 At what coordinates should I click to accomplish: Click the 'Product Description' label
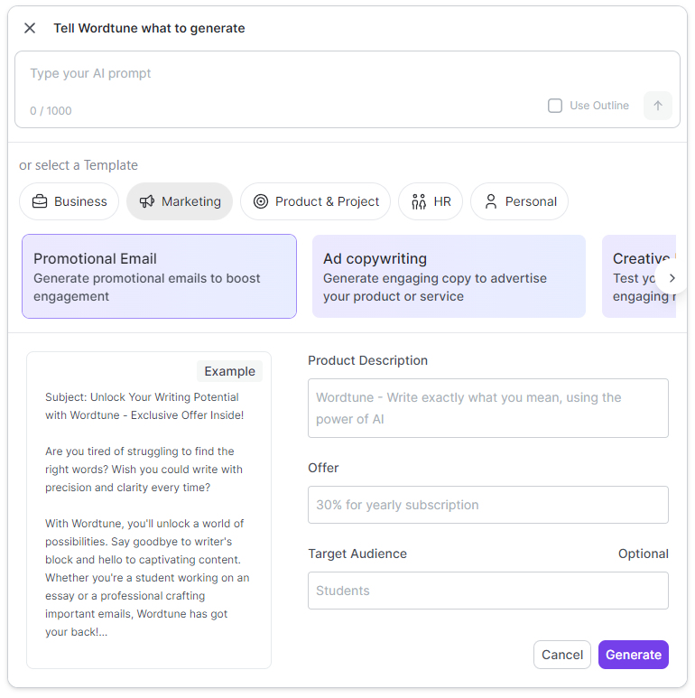tap(367, 360)
